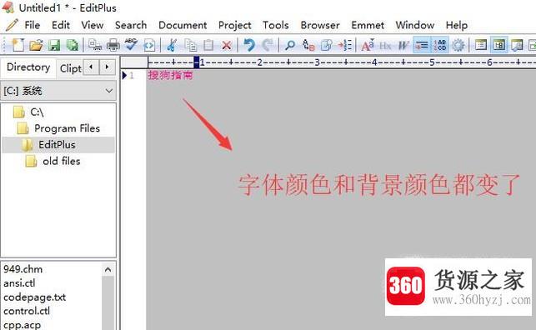Cut selection with the scissors icon

pos(172,45)
